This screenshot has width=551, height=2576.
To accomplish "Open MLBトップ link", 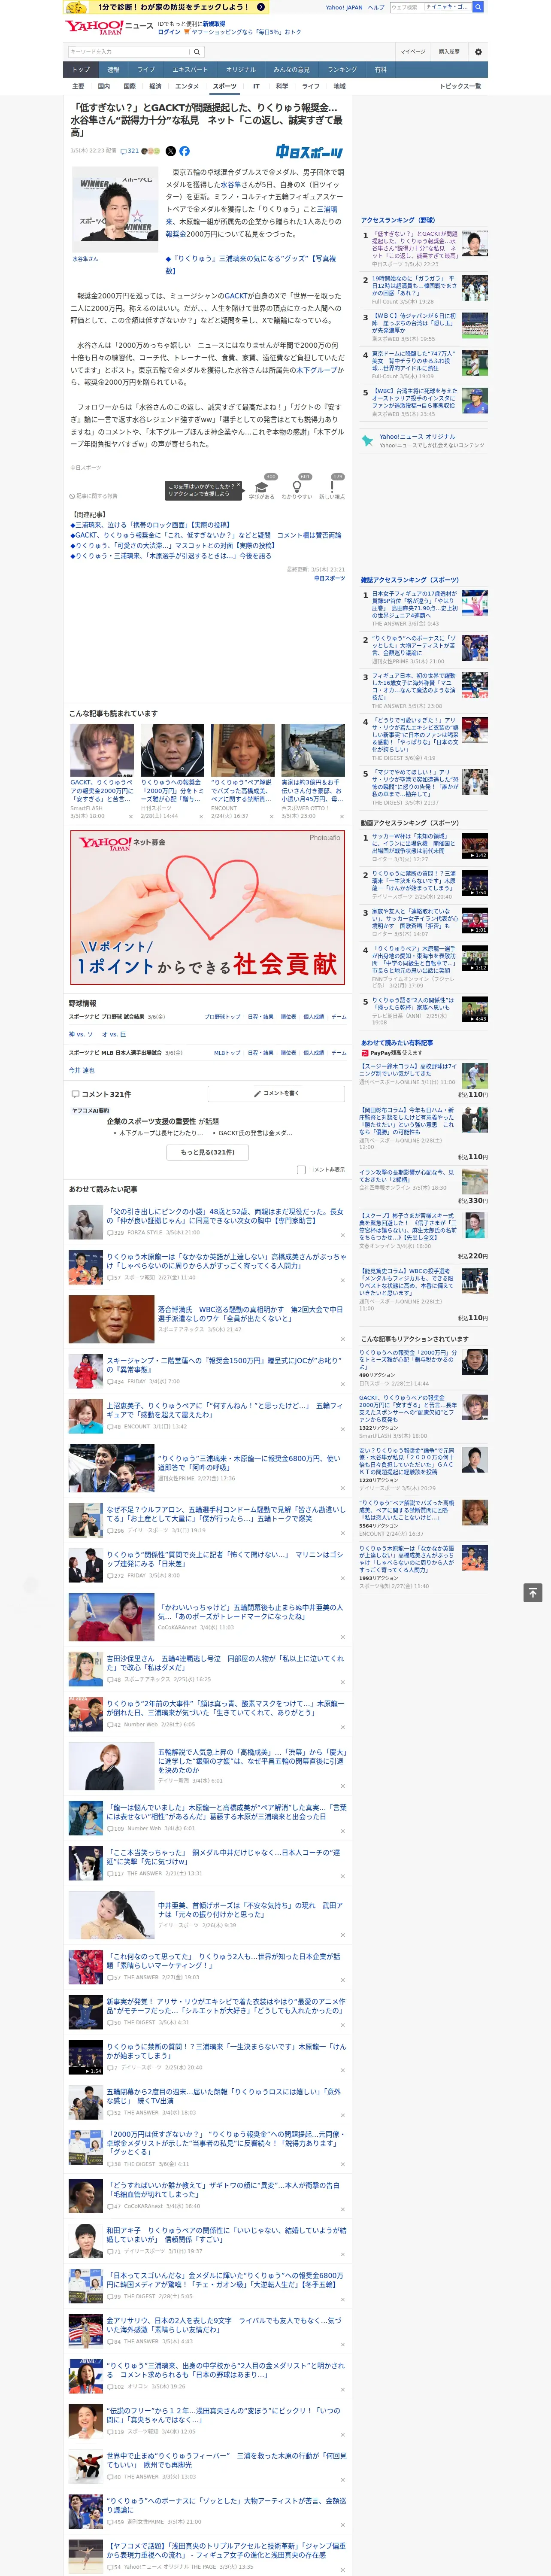I will click(x=227, y=1053).
